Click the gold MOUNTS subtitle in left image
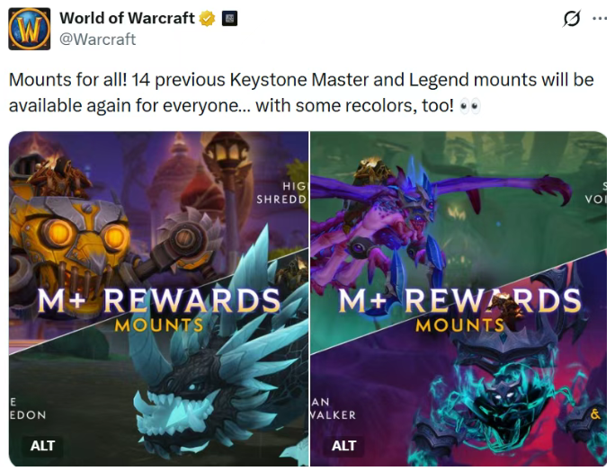This screenshot has height=471, width=615. tap(159, 325)
